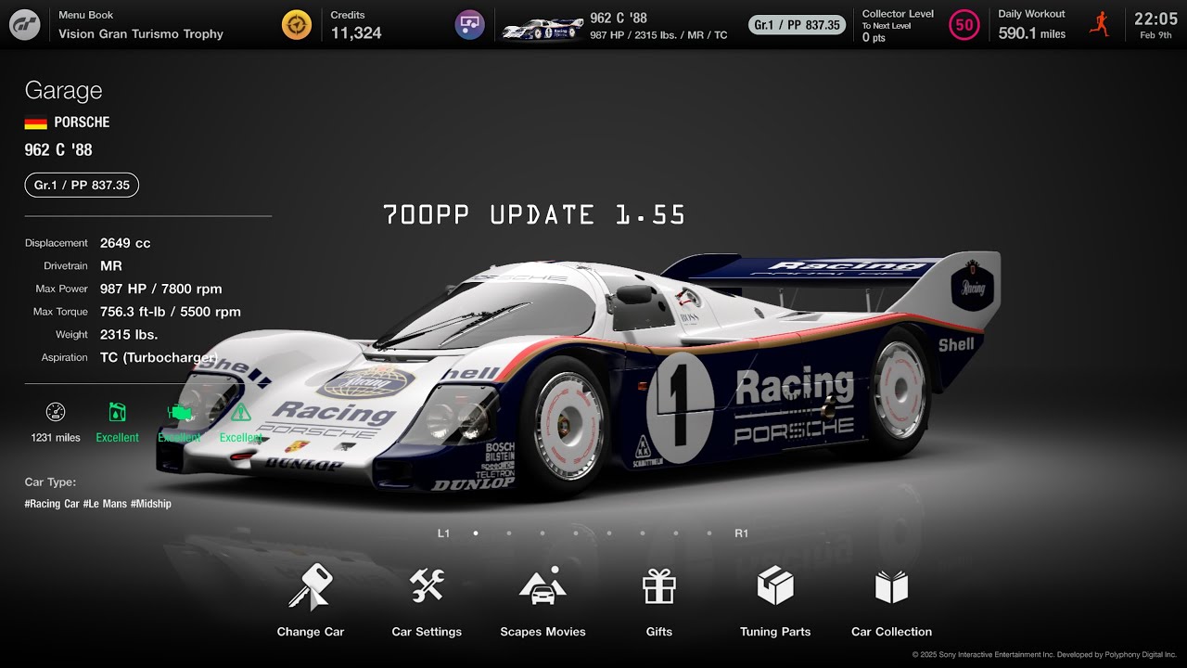Click the gold credits coin icon

[x=297, y=25]
